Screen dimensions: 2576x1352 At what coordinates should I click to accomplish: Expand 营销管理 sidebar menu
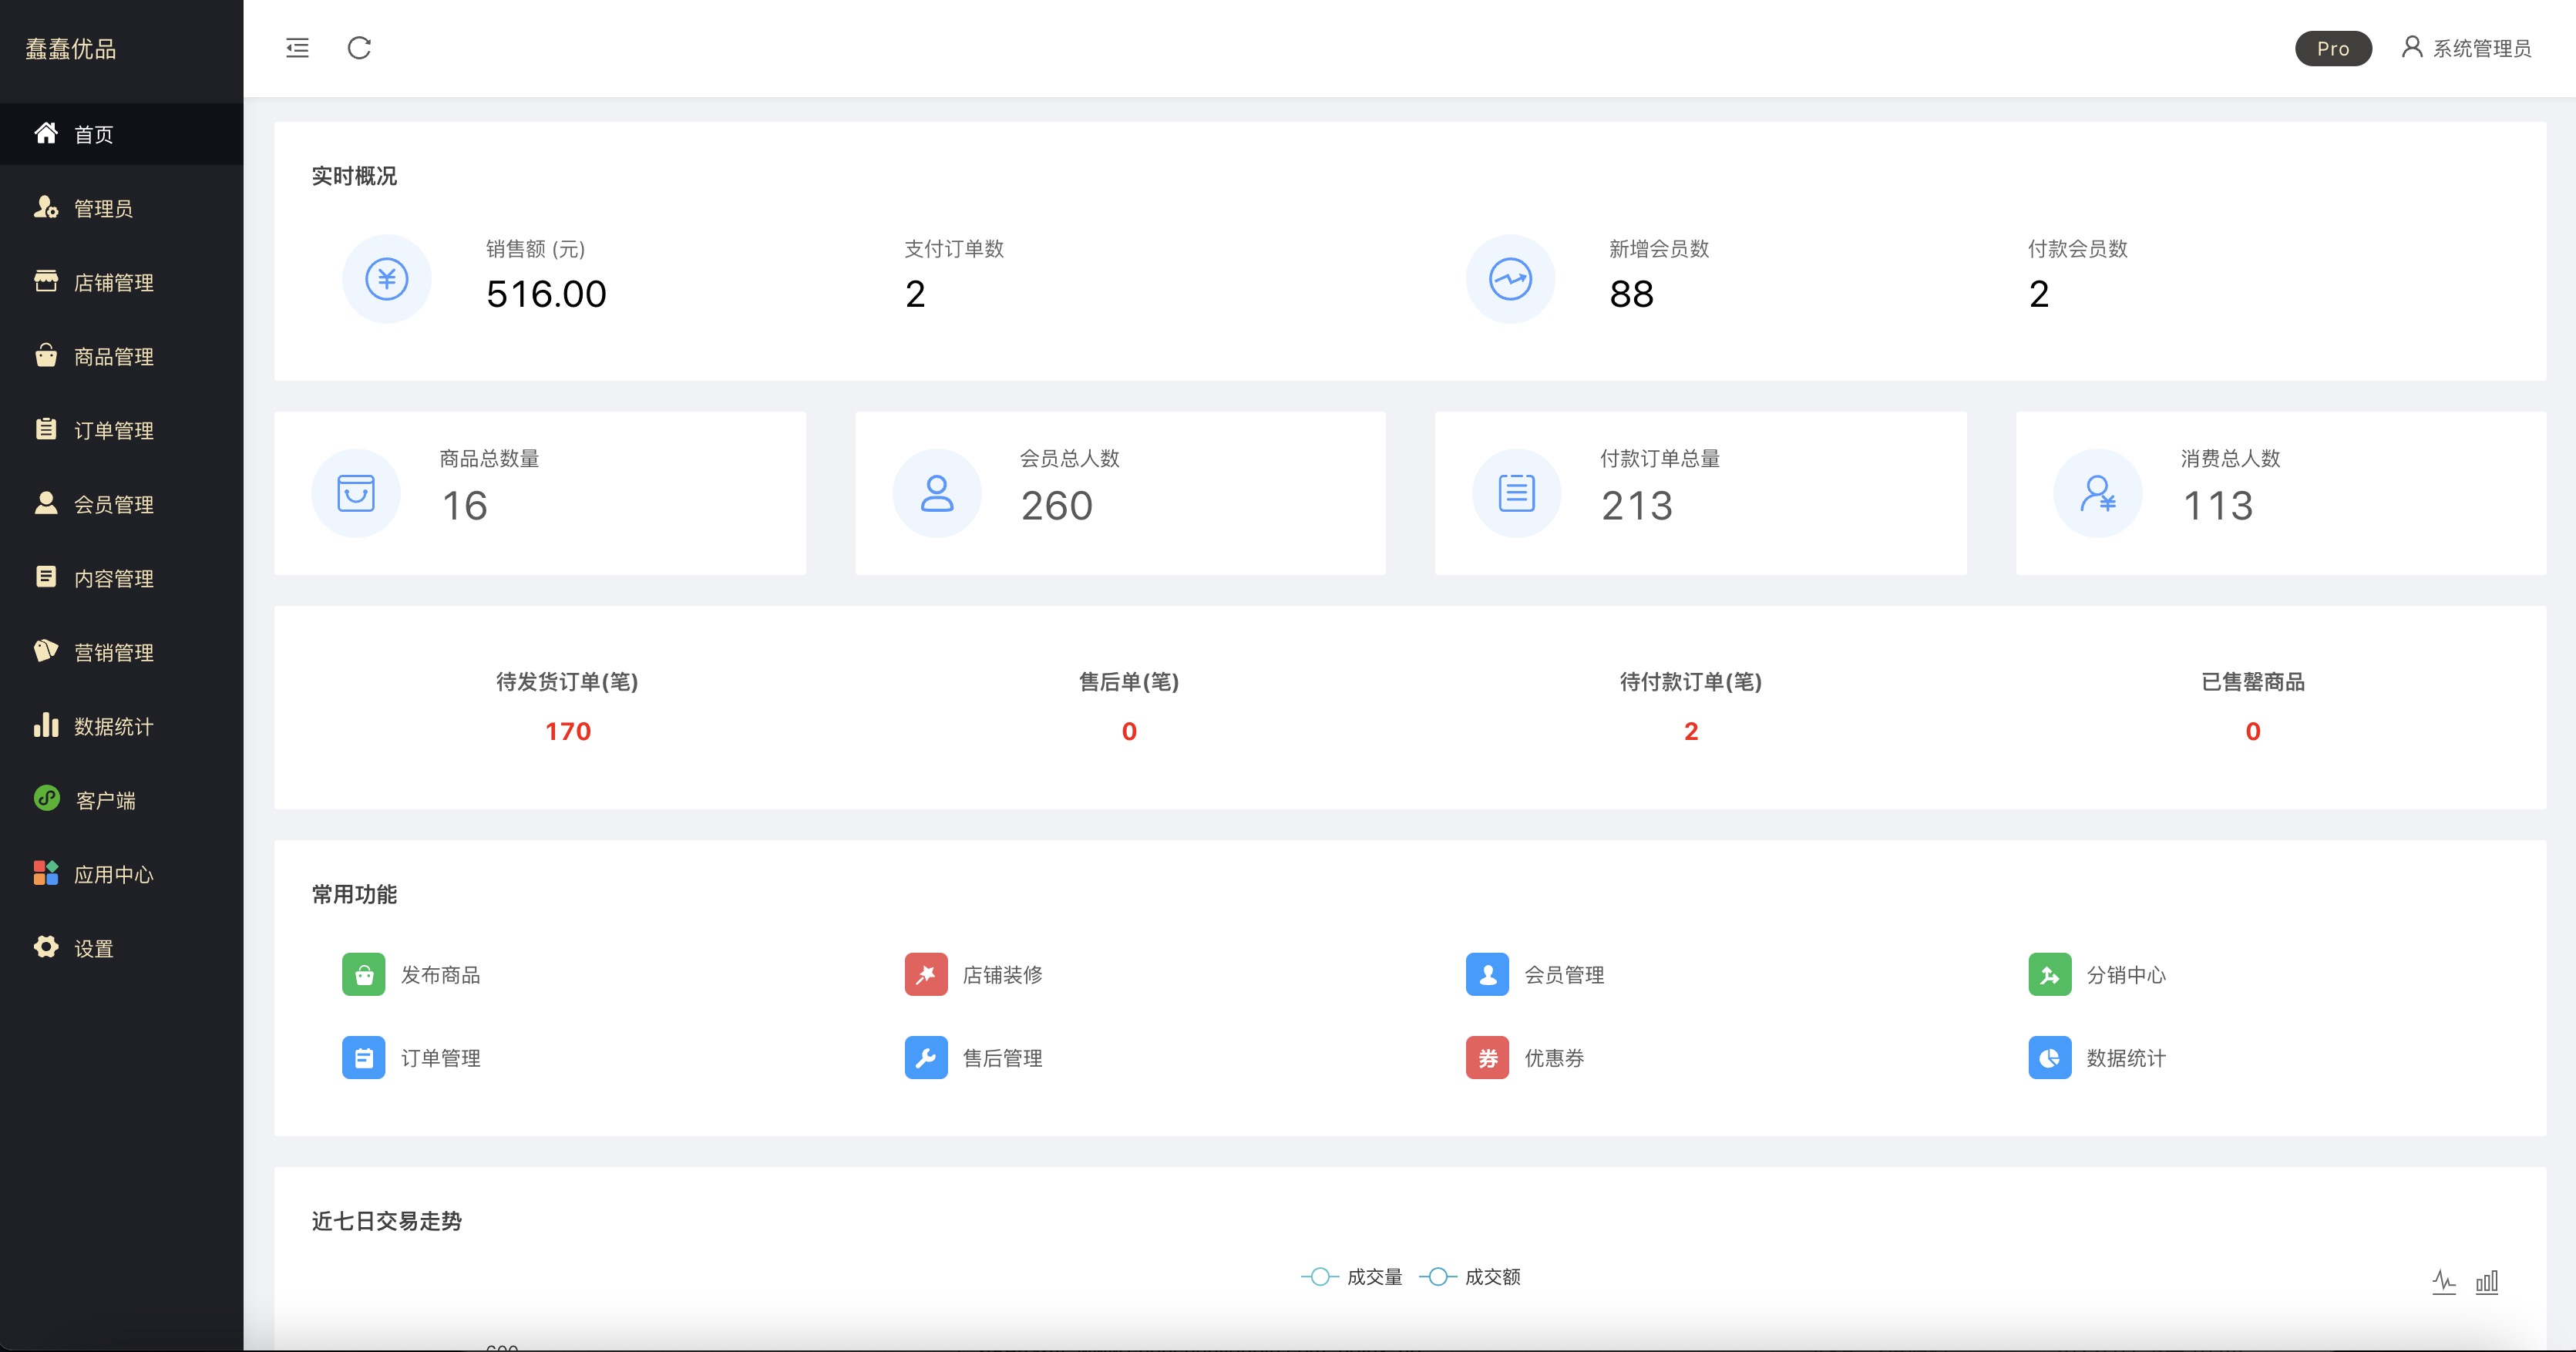(x=114, y=653)
